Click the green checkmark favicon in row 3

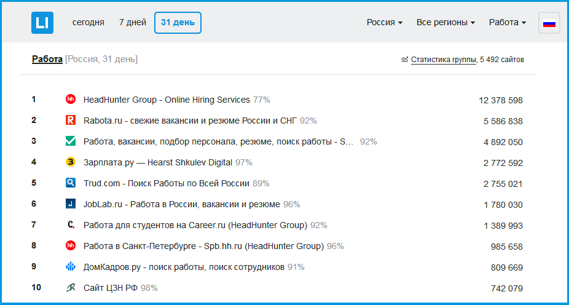tap(71, 141)
